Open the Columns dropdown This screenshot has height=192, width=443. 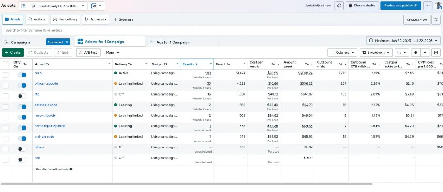[x=343, y=52]
